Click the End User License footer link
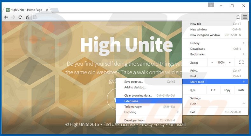Image resolution: width=251 pixels, height=136 pixels. (x=119, y=125)
